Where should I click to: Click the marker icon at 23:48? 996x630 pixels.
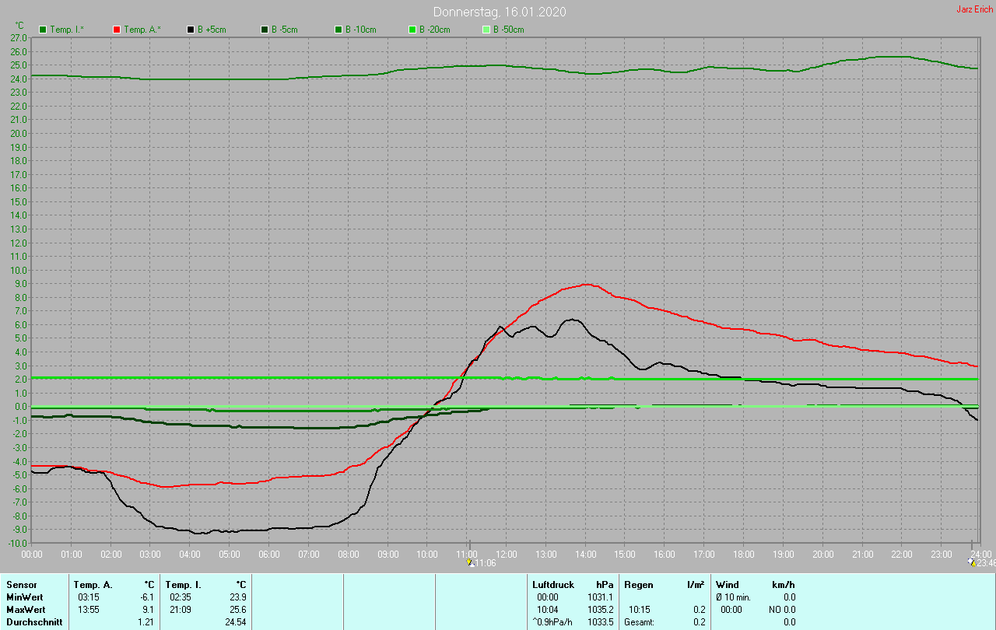(x=971, y=562)
